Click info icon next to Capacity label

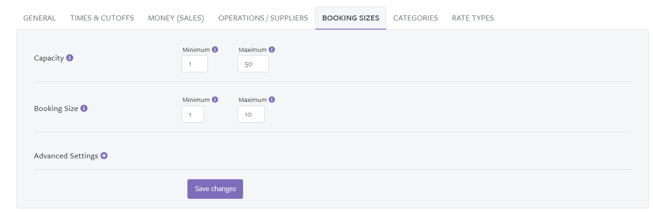click(70, 58)
